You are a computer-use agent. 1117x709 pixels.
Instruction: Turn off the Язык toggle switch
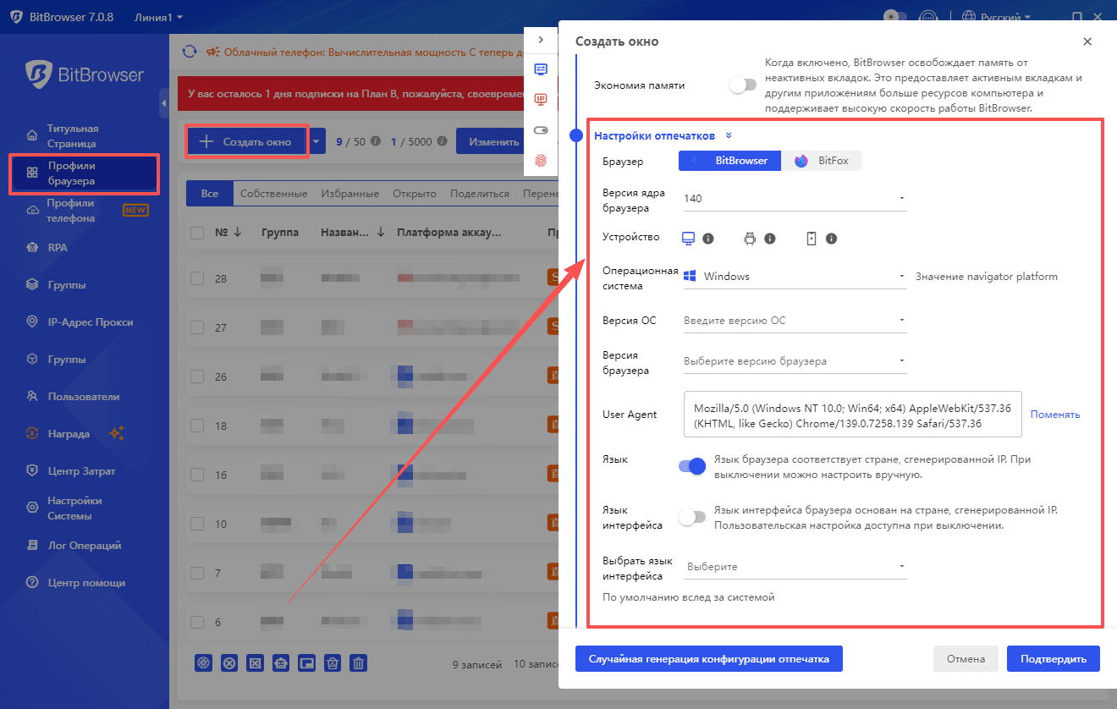[x=692, y=466]
